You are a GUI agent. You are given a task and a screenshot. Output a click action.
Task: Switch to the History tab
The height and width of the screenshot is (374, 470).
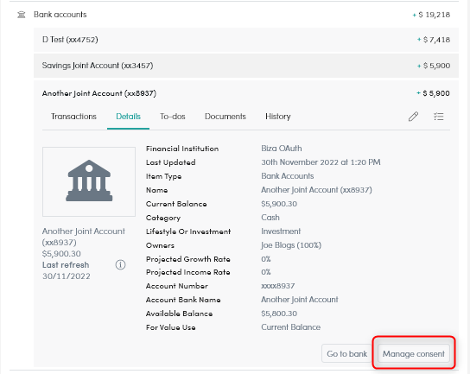tap(278, 117)
